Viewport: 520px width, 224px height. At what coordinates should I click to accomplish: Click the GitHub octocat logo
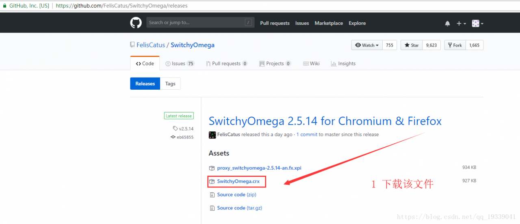(136, 23)
